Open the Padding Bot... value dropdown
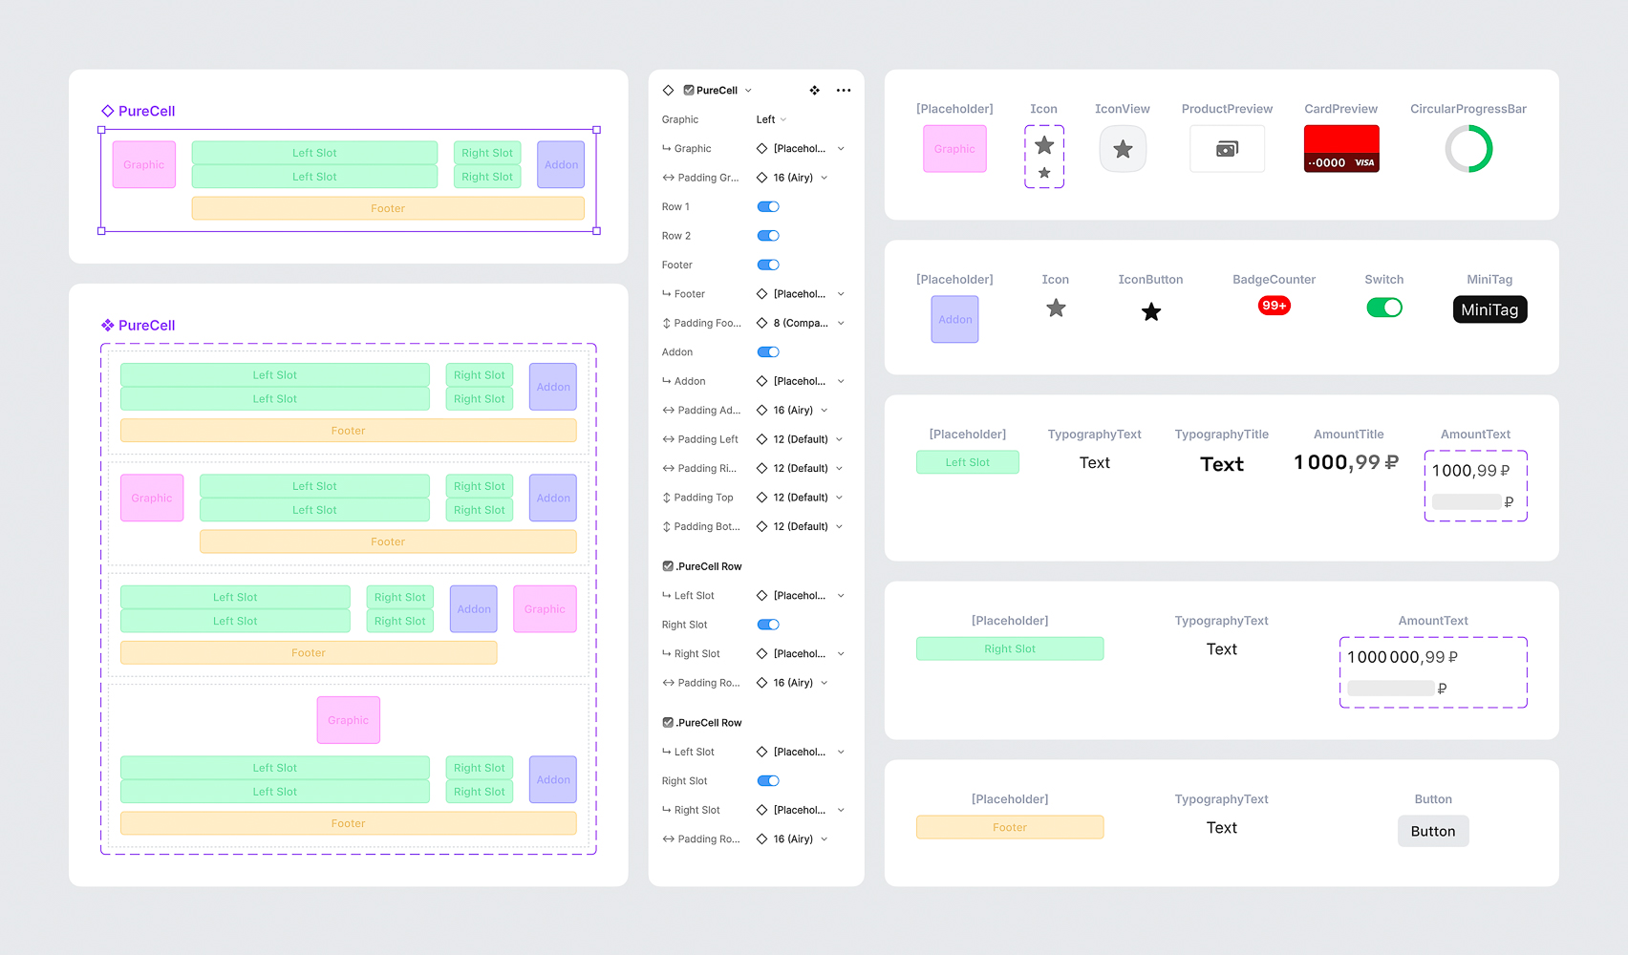The image size is (1628, 955). pos(800,526)
